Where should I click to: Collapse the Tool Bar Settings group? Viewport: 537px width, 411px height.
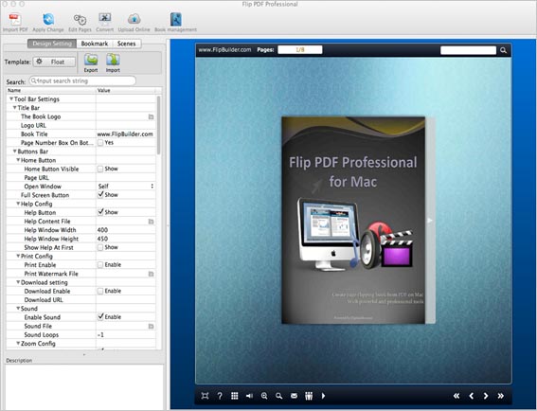(x=11, y=99)
